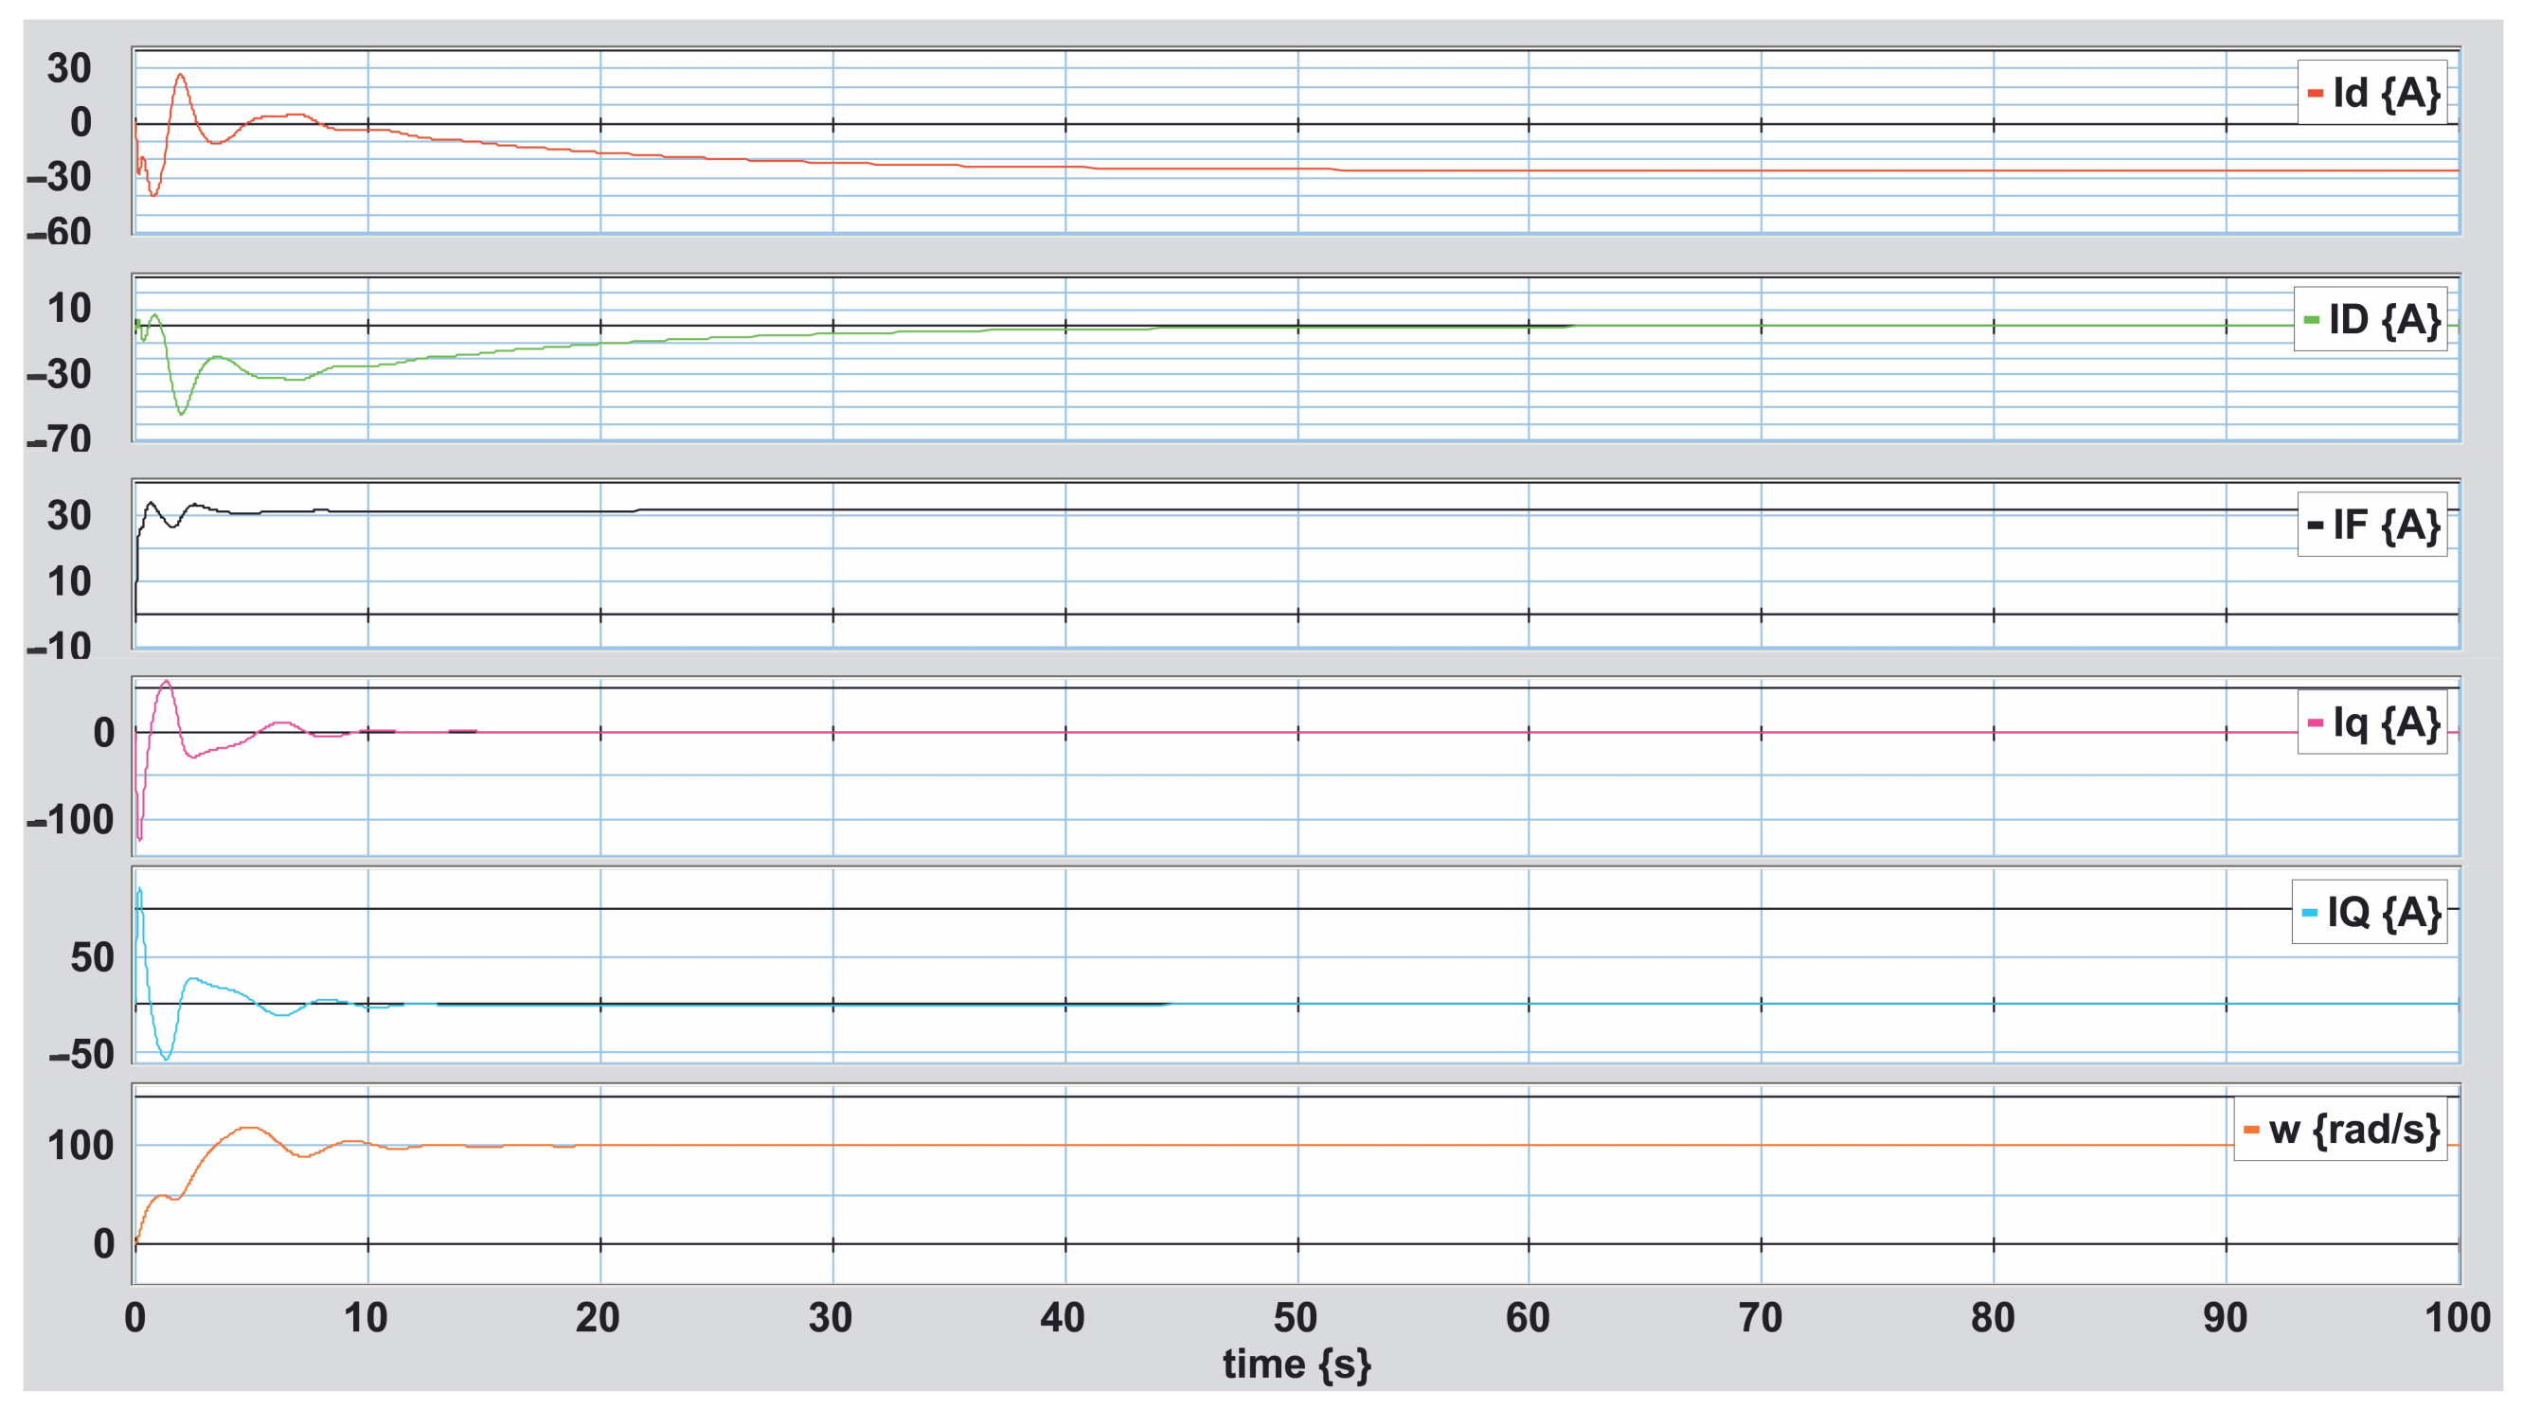Click the IQ {A} legend box
Image resolution: width=2523 pixels, height=1409 pixels.
tap(2369, 912)
